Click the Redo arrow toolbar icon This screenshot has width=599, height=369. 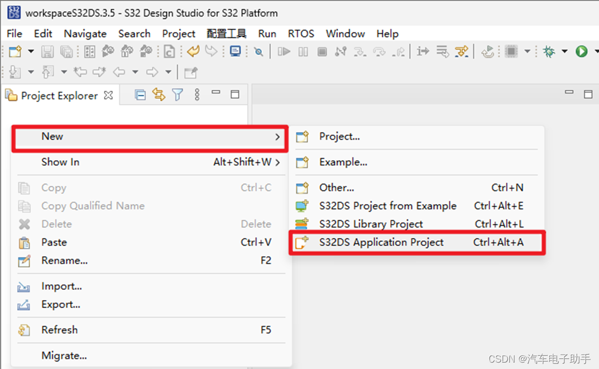pos(211,51)
